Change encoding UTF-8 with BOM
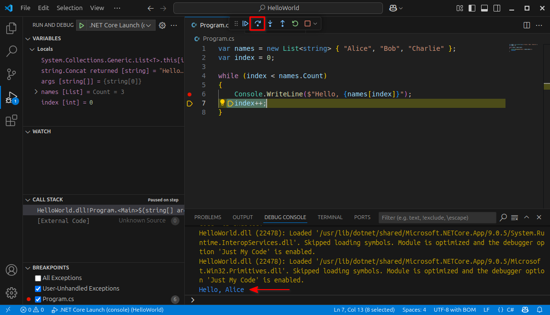 click(x=455, y=310)
